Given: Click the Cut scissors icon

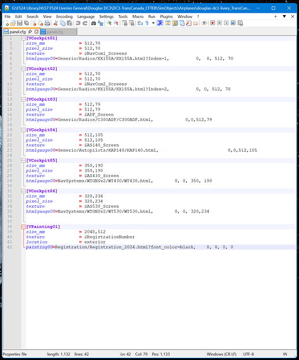Looking at the screenshot, I should [56, 23].
